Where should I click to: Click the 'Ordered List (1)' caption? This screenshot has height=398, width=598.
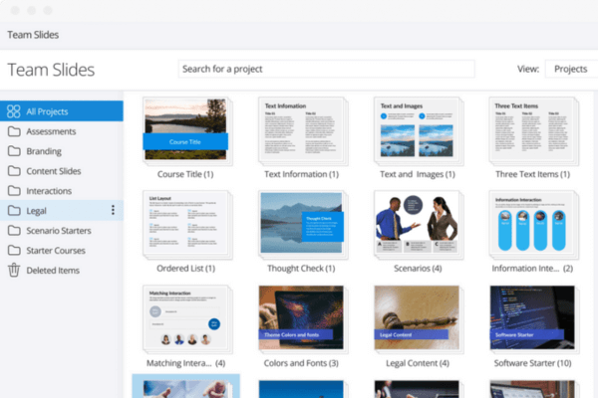pos(185,268)
